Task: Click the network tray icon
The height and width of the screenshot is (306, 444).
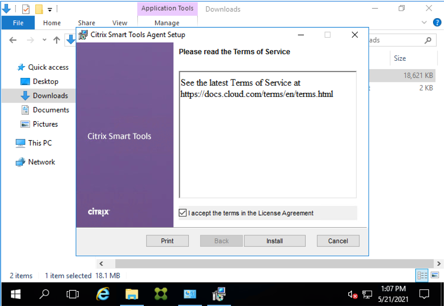Action: pyautogui.click(x=368, y=294)
